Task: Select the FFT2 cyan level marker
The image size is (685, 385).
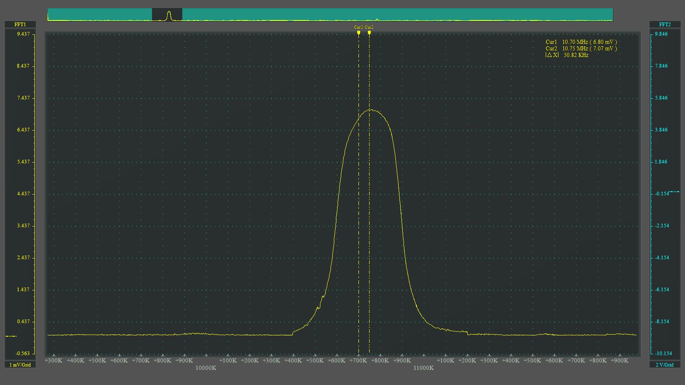Action: click(674, 192)
